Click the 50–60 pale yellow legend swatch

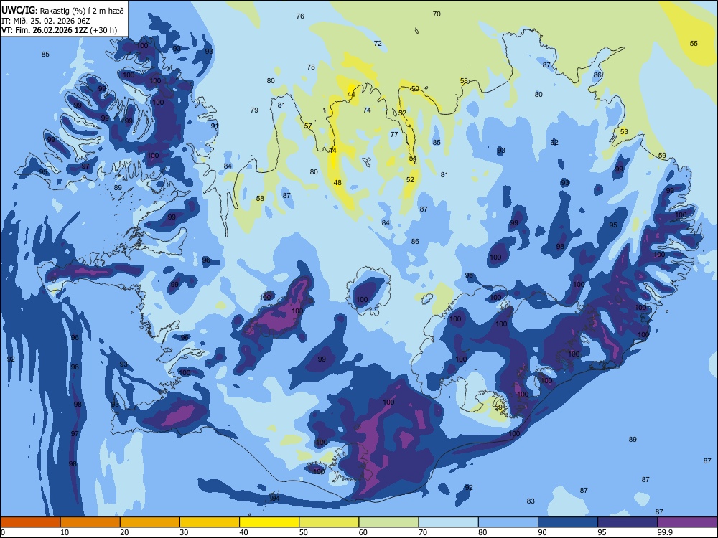[x=330, y=522]
